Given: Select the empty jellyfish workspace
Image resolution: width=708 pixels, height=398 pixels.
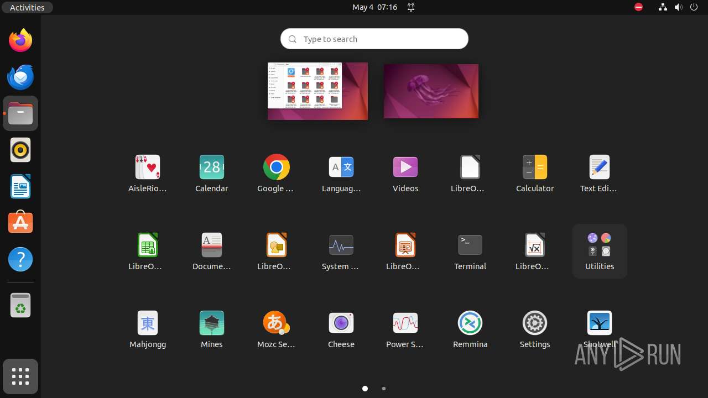Looking at the screenshot, I should tap(431, 91).
